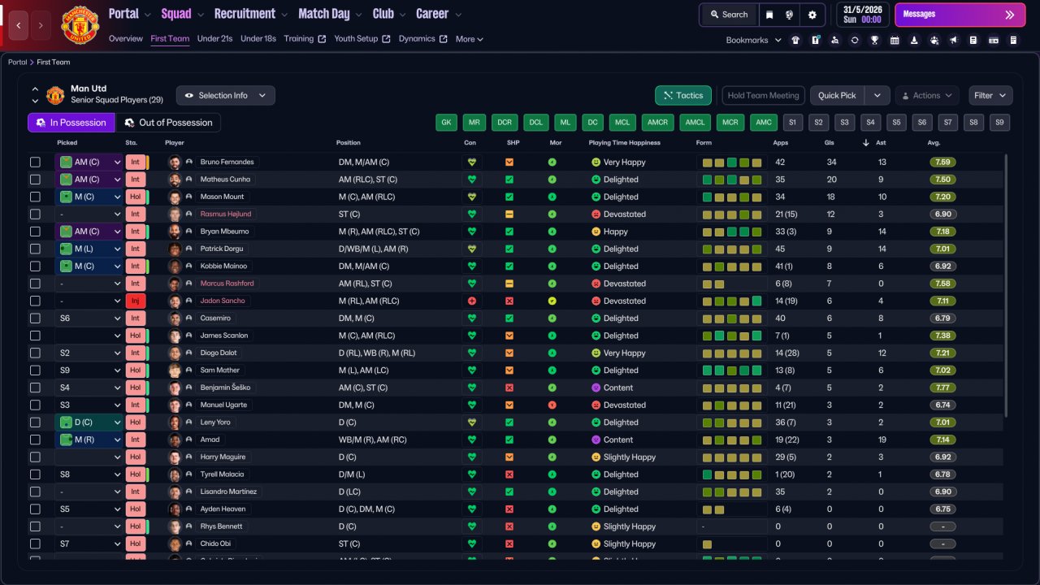Open the Actions dropdown
Image resolution: width=1040 pixels, height=585 pixels.
click(927, 96)
